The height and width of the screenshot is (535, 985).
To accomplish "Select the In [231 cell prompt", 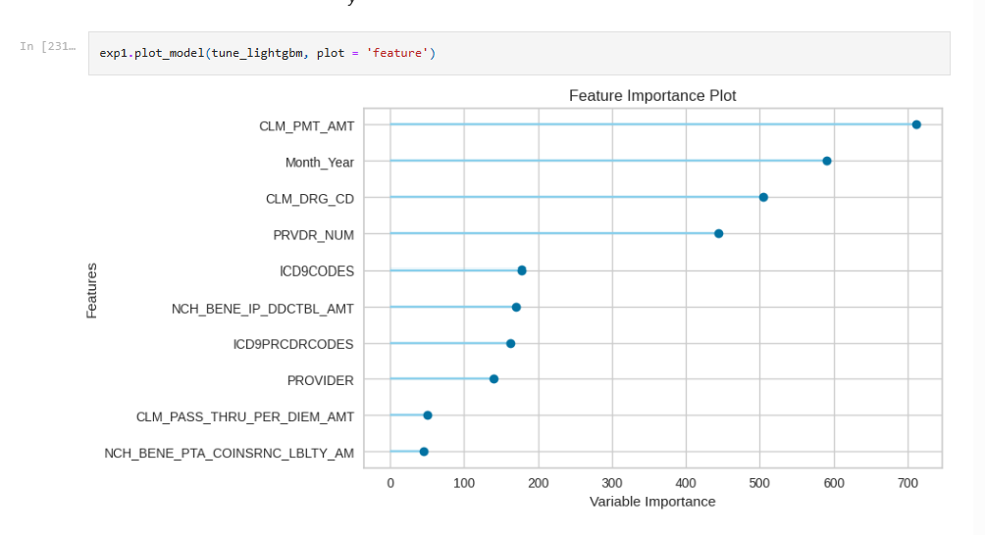I will pyautogui.click(x=47, y=46).
